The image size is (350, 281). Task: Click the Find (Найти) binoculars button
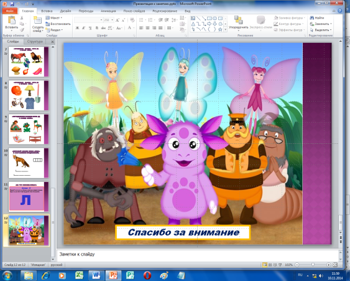(x=317, y=17)
